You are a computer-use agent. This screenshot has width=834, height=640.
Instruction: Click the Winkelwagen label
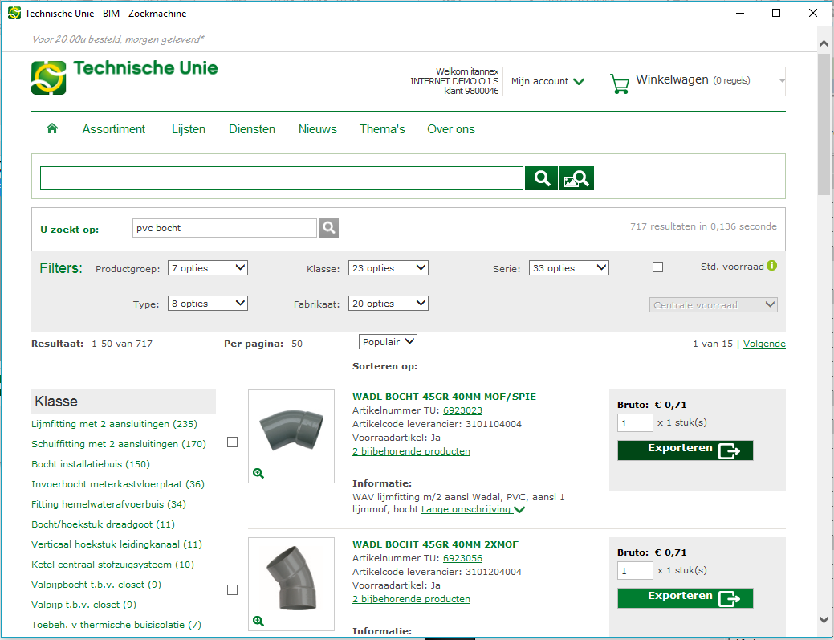coord(673,79)
